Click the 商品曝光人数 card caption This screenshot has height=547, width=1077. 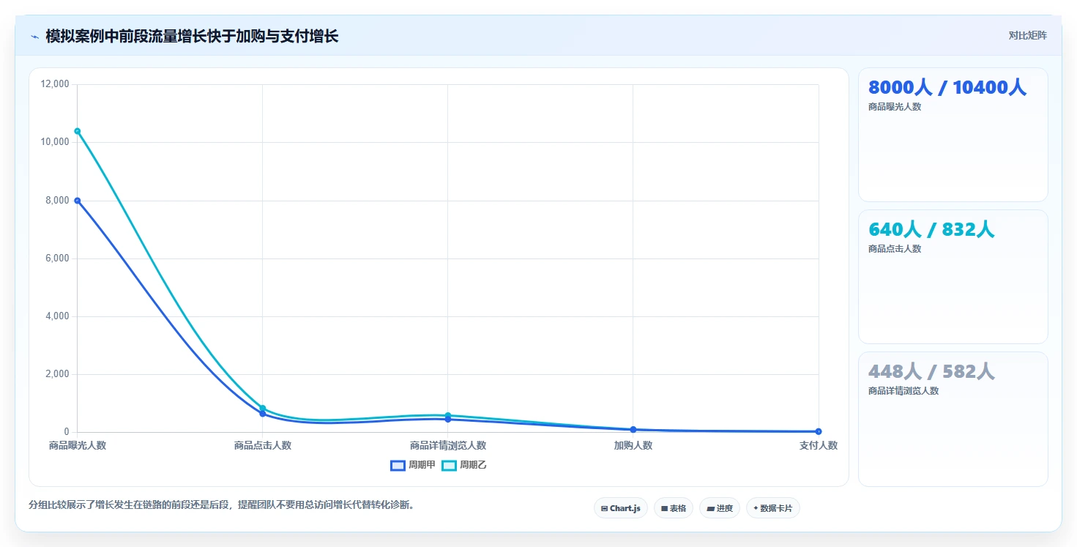pyautogui.click(x=895, y=107)
